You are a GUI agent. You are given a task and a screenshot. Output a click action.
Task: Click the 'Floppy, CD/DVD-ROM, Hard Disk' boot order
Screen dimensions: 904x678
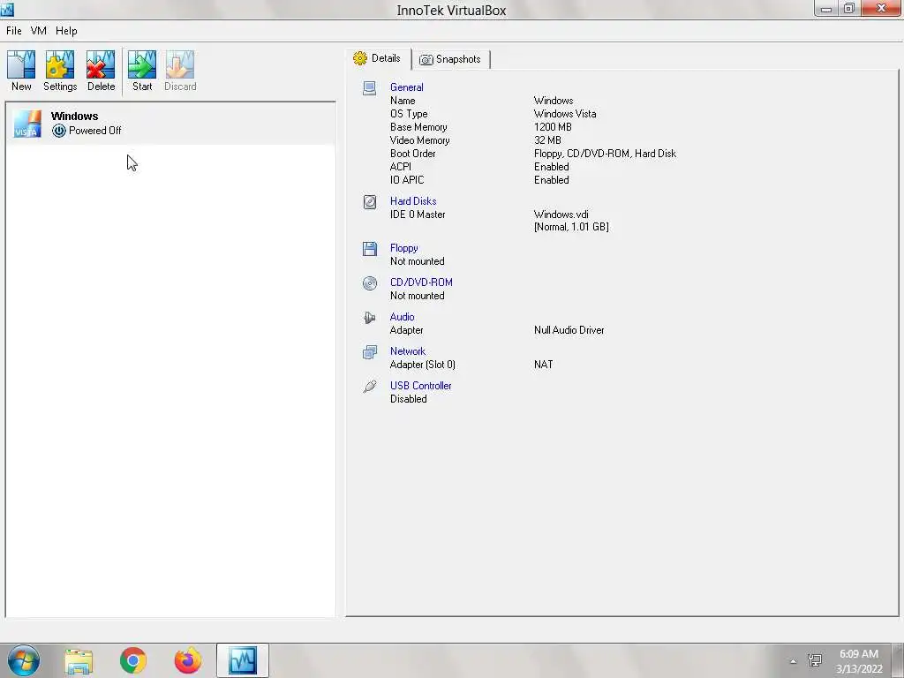coord(605,154)
